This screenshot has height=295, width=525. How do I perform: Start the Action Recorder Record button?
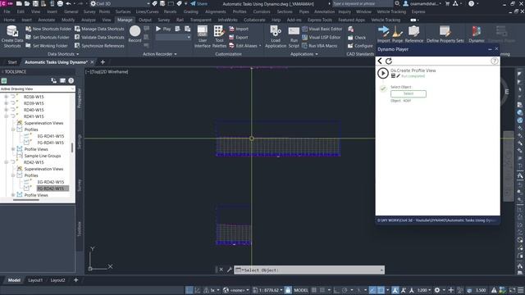click(x=135, y=34)
